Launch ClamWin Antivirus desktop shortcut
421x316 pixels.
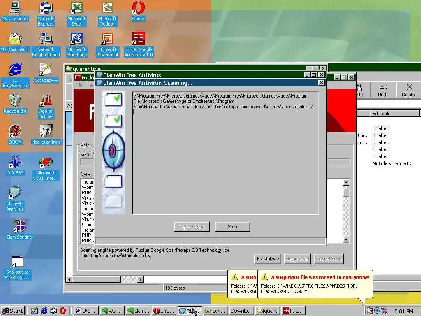tap(15, 199)
